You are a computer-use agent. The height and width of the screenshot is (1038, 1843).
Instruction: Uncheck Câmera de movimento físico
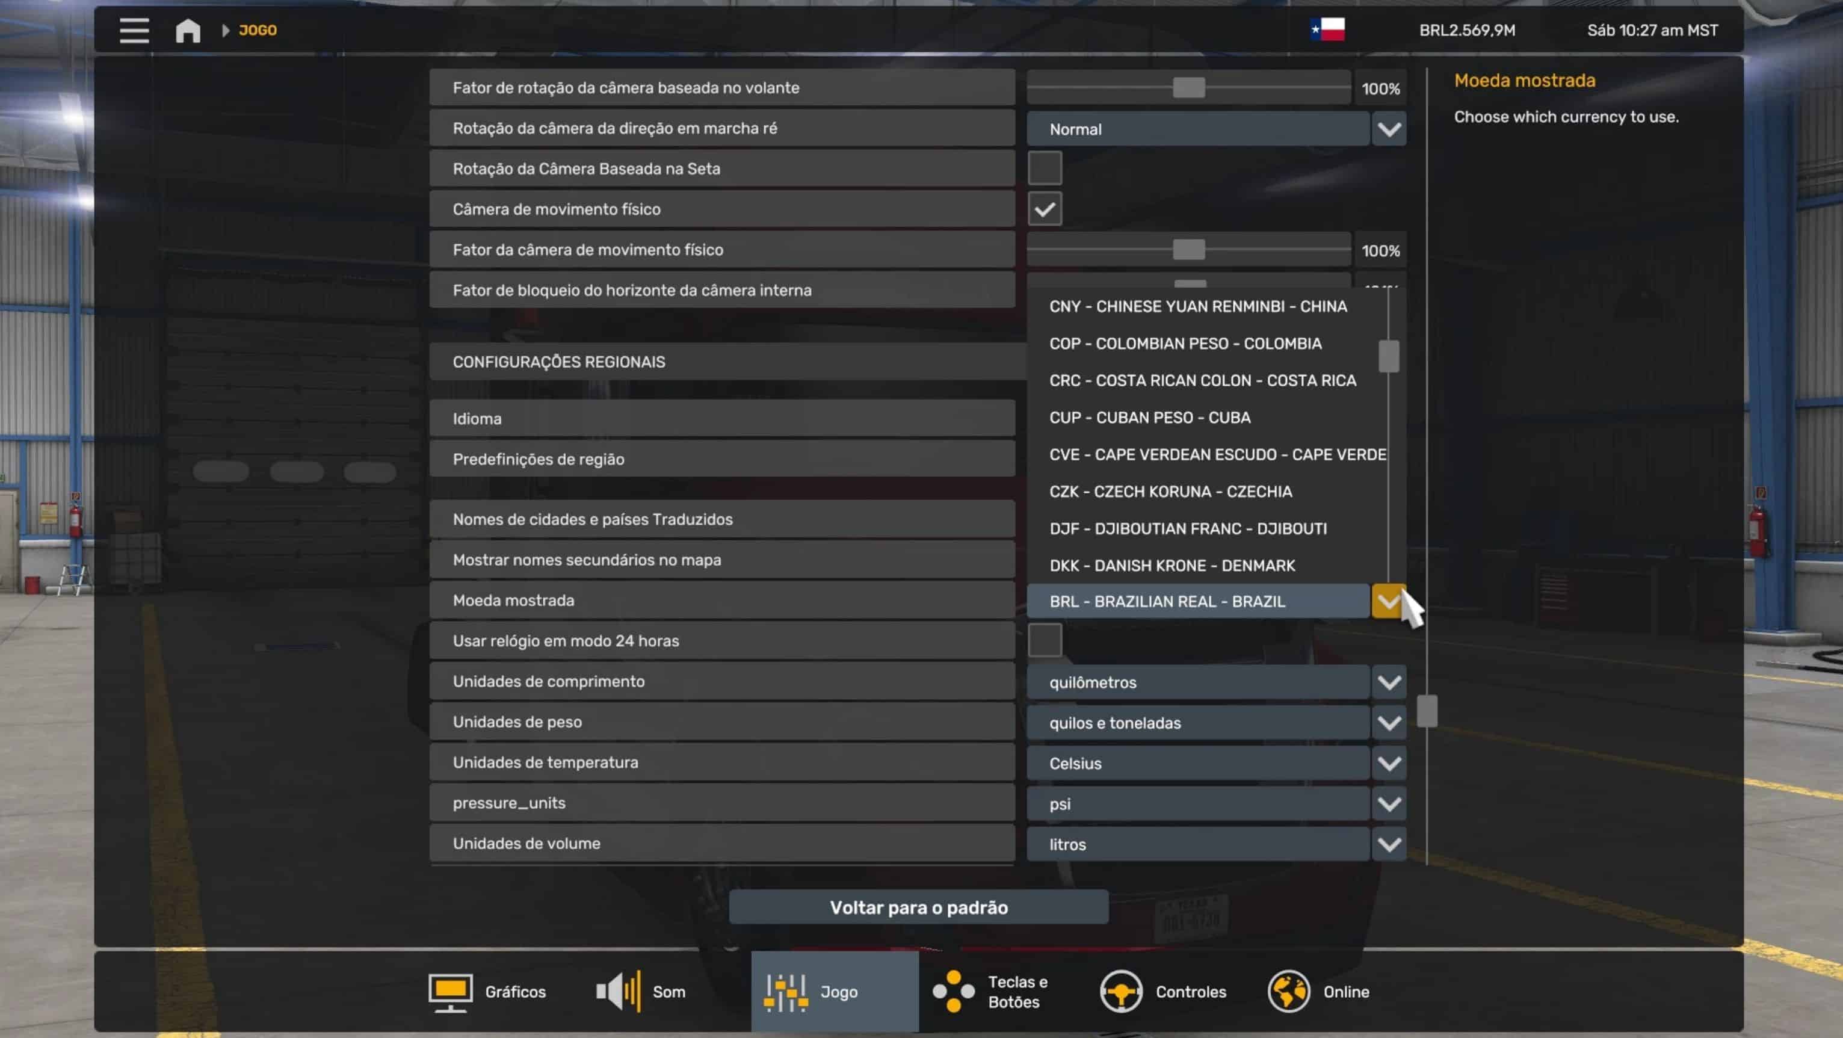(x=1045, y=209)
